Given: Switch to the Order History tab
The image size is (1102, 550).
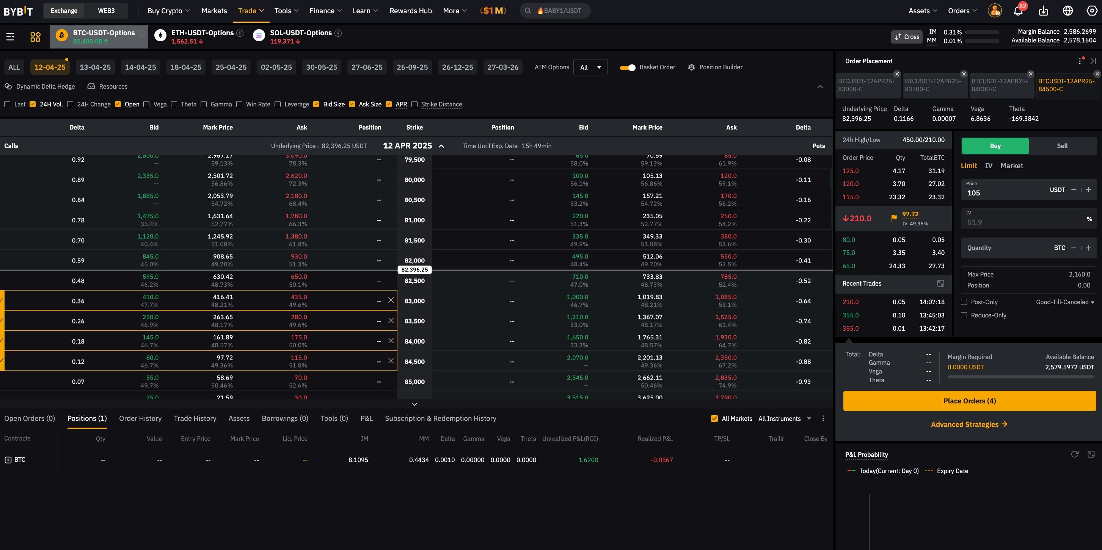Looking at the screenshot, I should [140, 419].
